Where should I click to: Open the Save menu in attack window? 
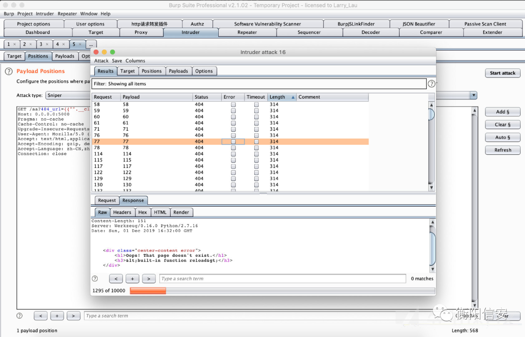(x=117, y=61)
